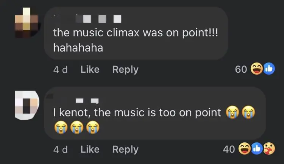View the 40 reactions count on second comment
Viewport: 284px width, 164px height.
(x=229, y=149)
